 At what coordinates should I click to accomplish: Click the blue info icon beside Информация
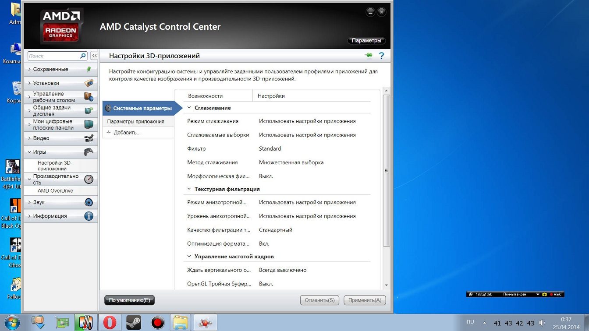pyautogui.click(x=89, y=216)
